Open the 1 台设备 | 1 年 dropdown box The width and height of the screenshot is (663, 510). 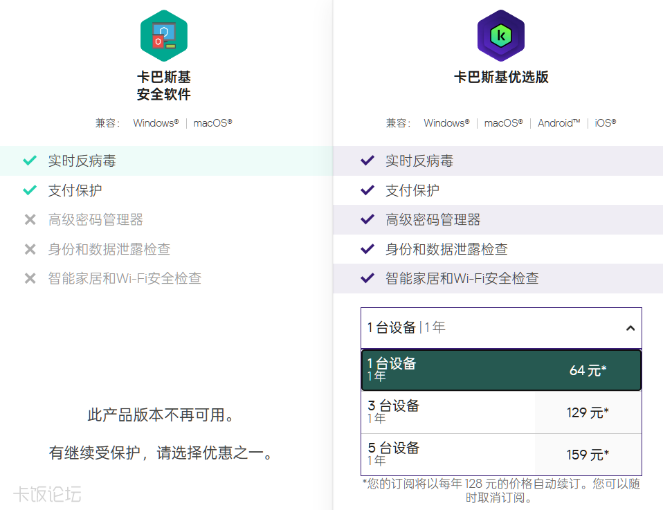pyautogui.click(x=501, y=328)
